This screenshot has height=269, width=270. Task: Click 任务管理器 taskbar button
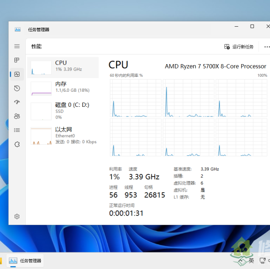[x=25, y=261]
